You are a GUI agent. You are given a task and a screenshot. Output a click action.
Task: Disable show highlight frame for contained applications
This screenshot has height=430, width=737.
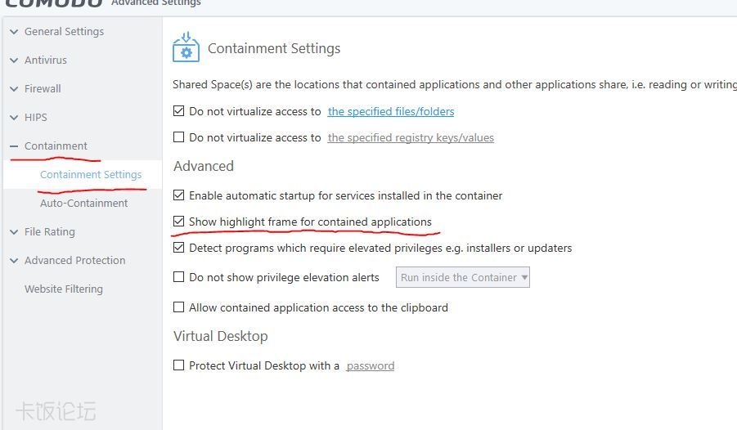pos(179,222)
